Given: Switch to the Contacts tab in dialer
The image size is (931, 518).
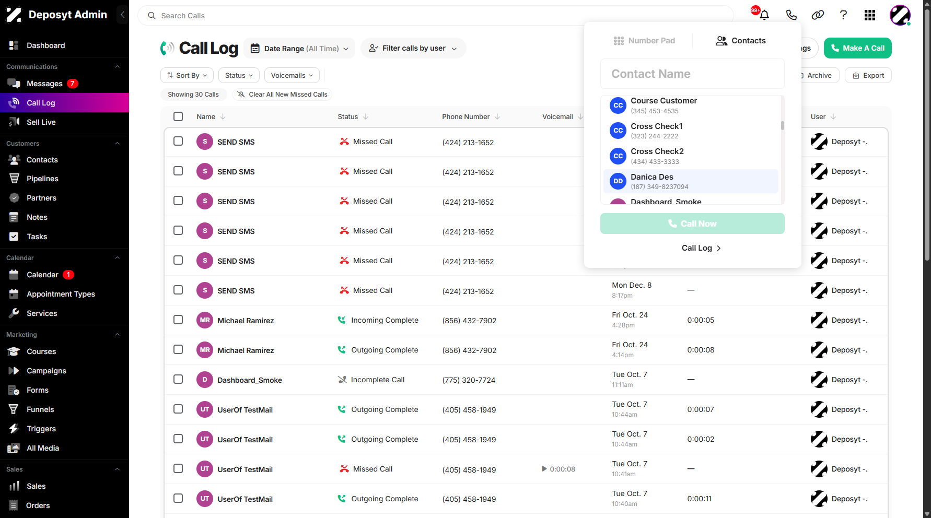Looking at the screenshot, I should point(741,41).
